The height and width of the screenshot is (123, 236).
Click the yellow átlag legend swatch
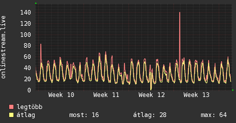point(11,115)
